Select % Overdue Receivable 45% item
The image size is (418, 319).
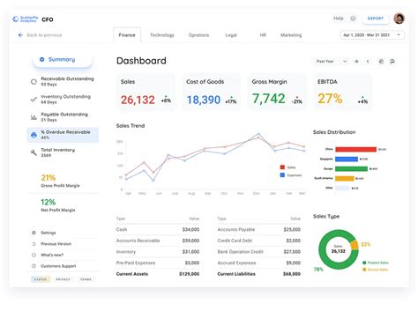(x=63, y=135)
